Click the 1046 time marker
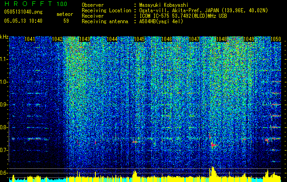The width and height of the screenshot is (287, 182). click(x=167, y=39)
